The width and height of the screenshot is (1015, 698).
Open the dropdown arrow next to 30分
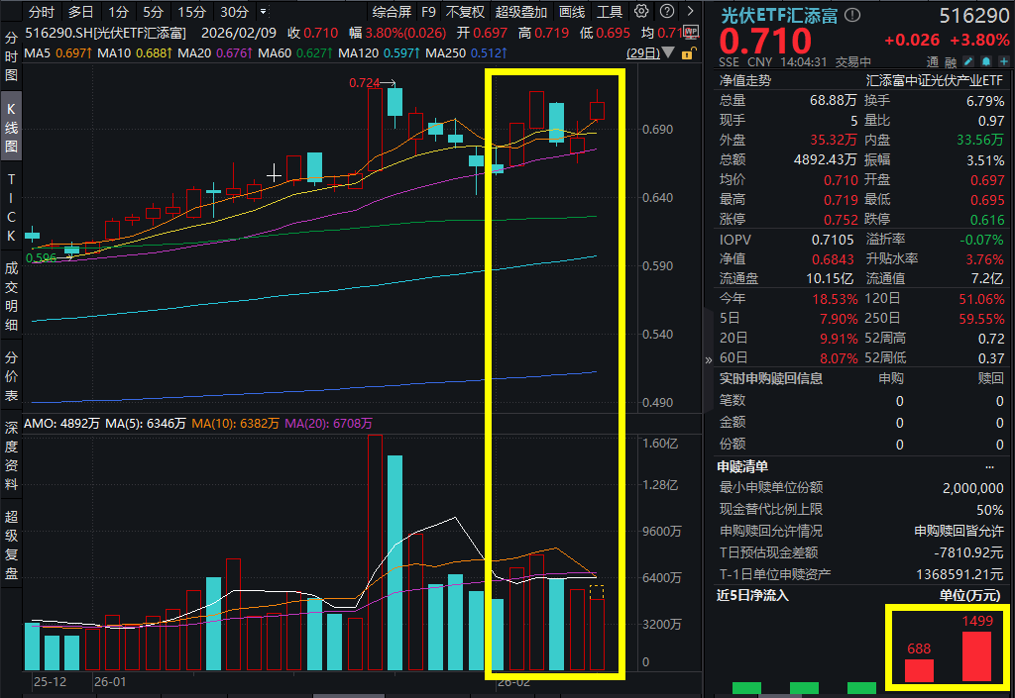click(264, 12)
